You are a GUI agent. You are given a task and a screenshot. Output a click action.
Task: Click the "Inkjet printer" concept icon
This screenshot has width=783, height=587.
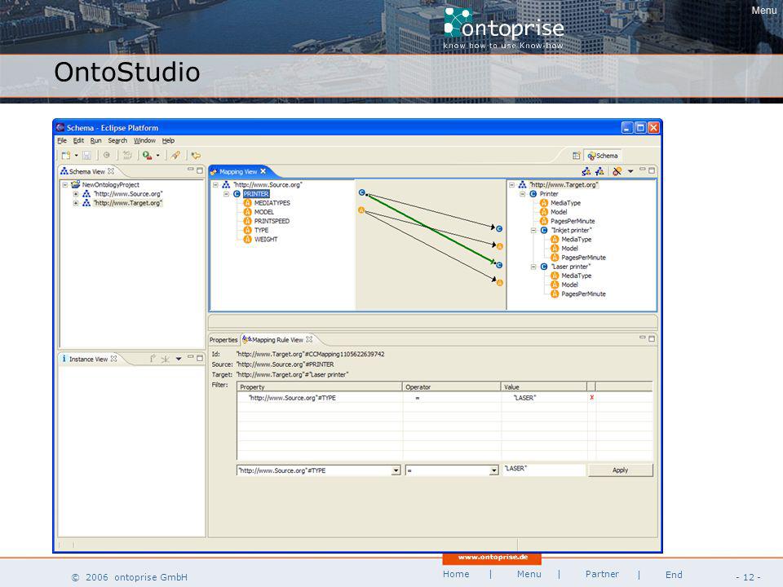[x=544, y=230]
